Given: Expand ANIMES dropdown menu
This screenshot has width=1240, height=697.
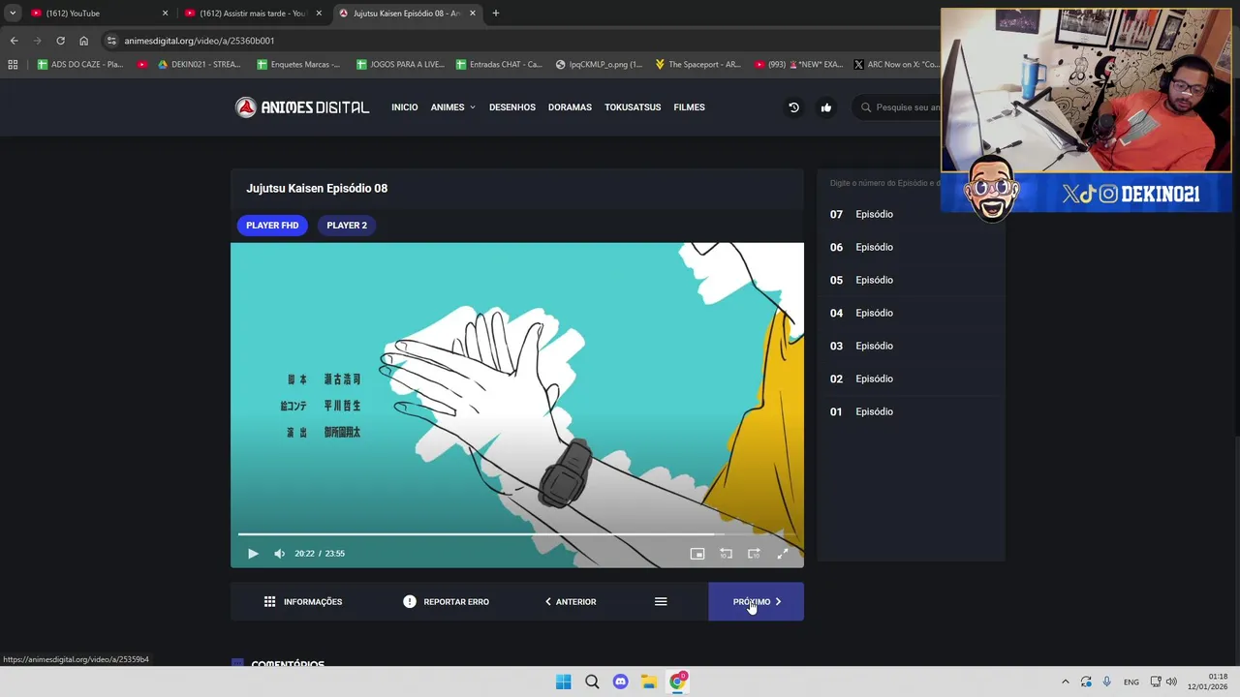Looking at the screenshot, I should tap(452, 107).
